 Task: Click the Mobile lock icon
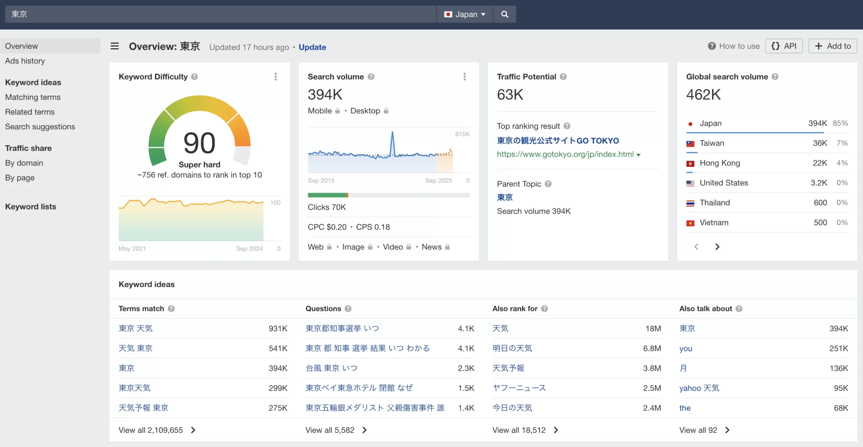(337, 111)
